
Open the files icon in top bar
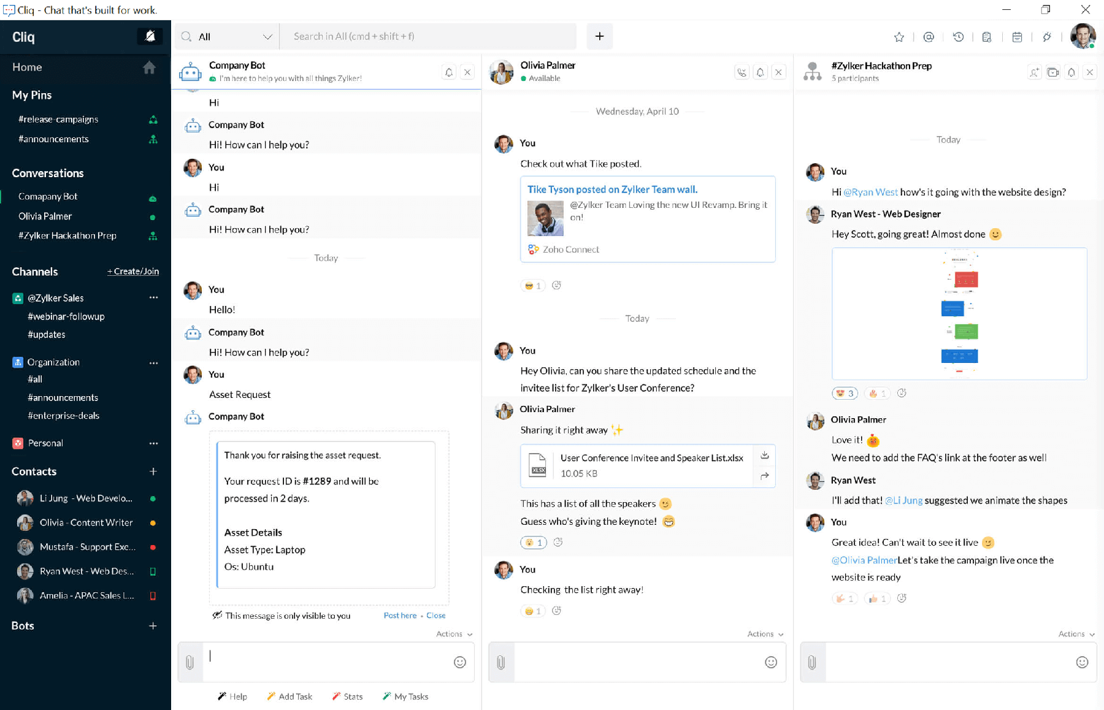coord(987,37)
